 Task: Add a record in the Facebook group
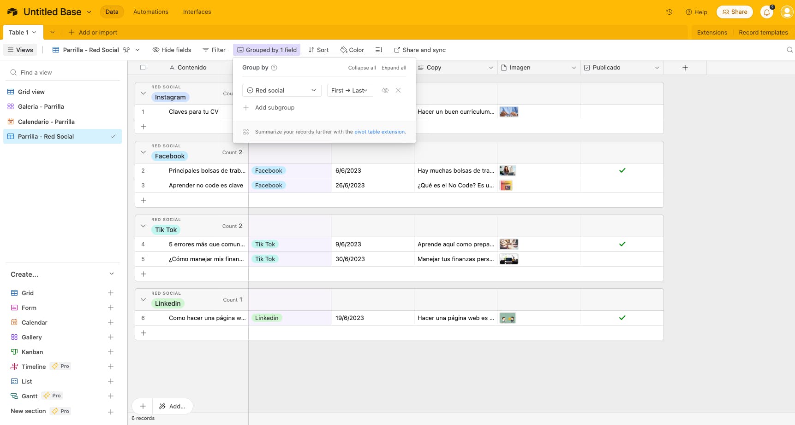point(143,200)
